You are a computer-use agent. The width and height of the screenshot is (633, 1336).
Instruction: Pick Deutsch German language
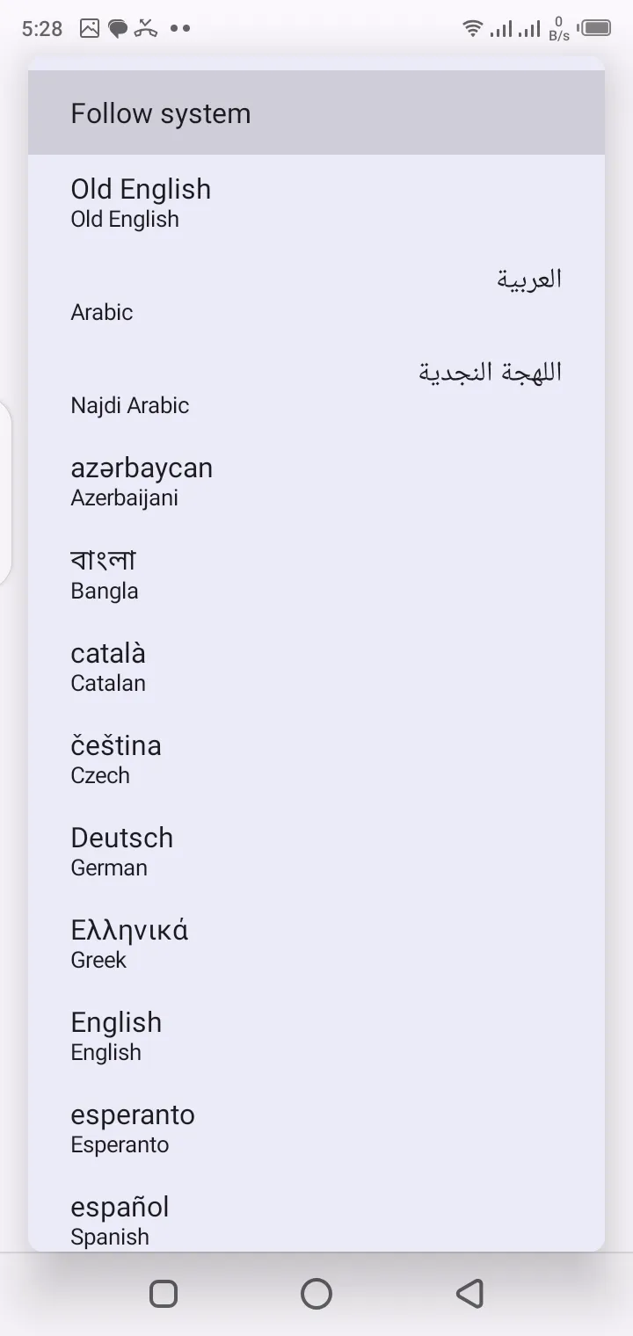click(x=316, y=851)
